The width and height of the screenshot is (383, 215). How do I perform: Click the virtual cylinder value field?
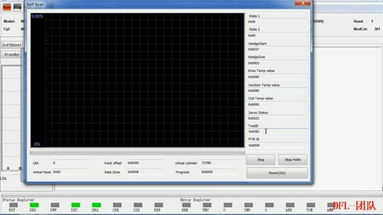click(x=218, y=163)
